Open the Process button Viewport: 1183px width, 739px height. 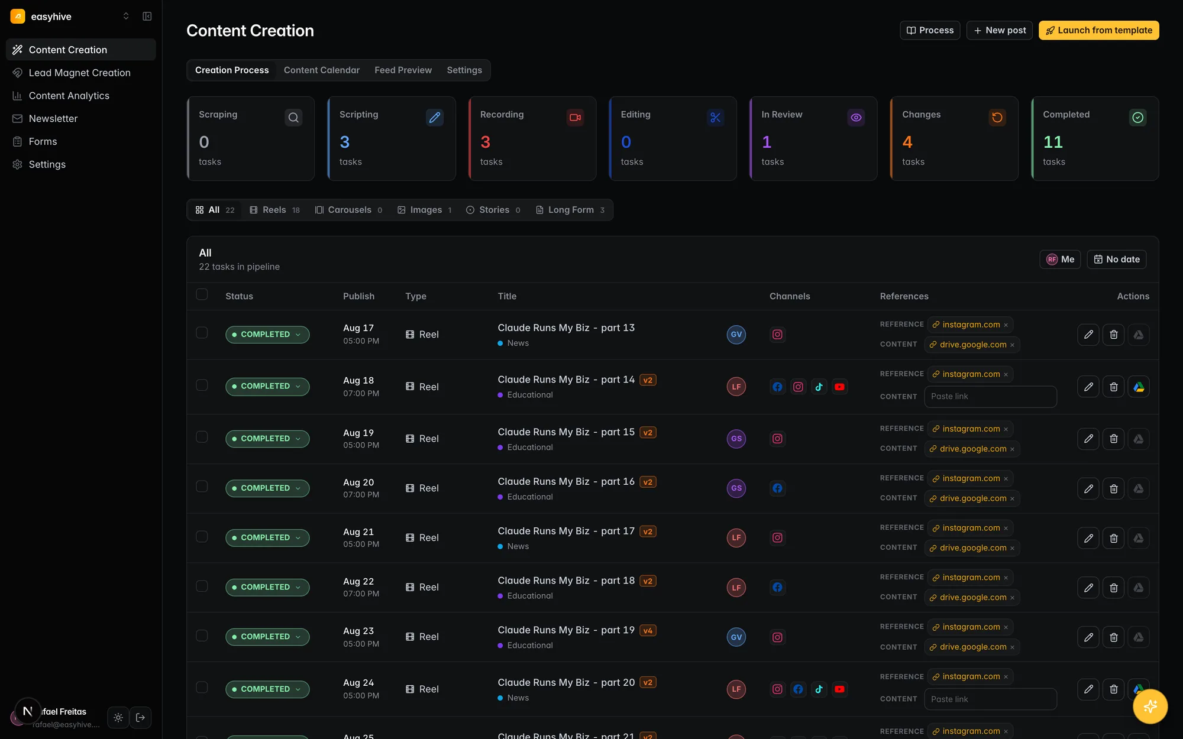point(930,30)
